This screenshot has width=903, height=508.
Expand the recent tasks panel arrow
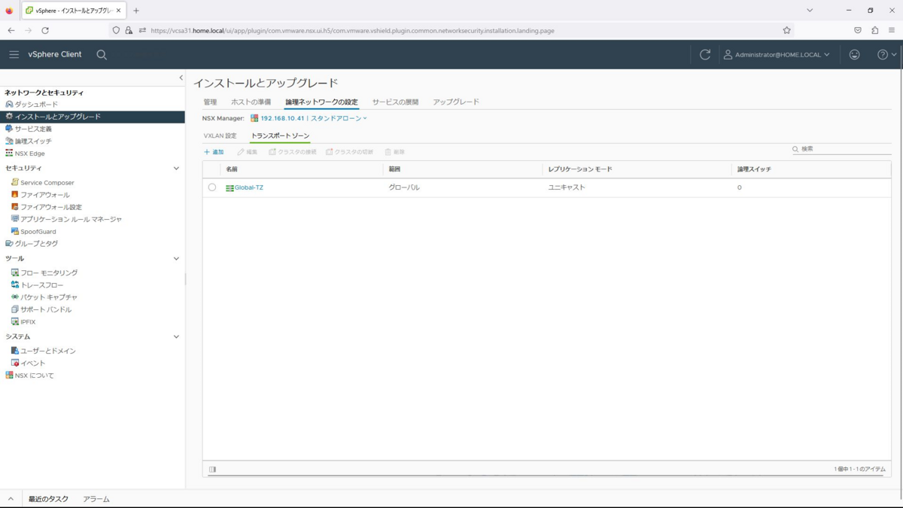click(11, 499)
